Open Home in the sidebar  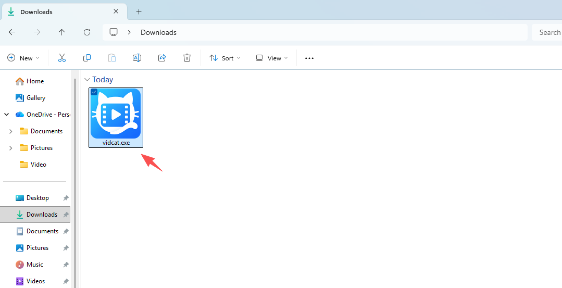tap(35, 81)
